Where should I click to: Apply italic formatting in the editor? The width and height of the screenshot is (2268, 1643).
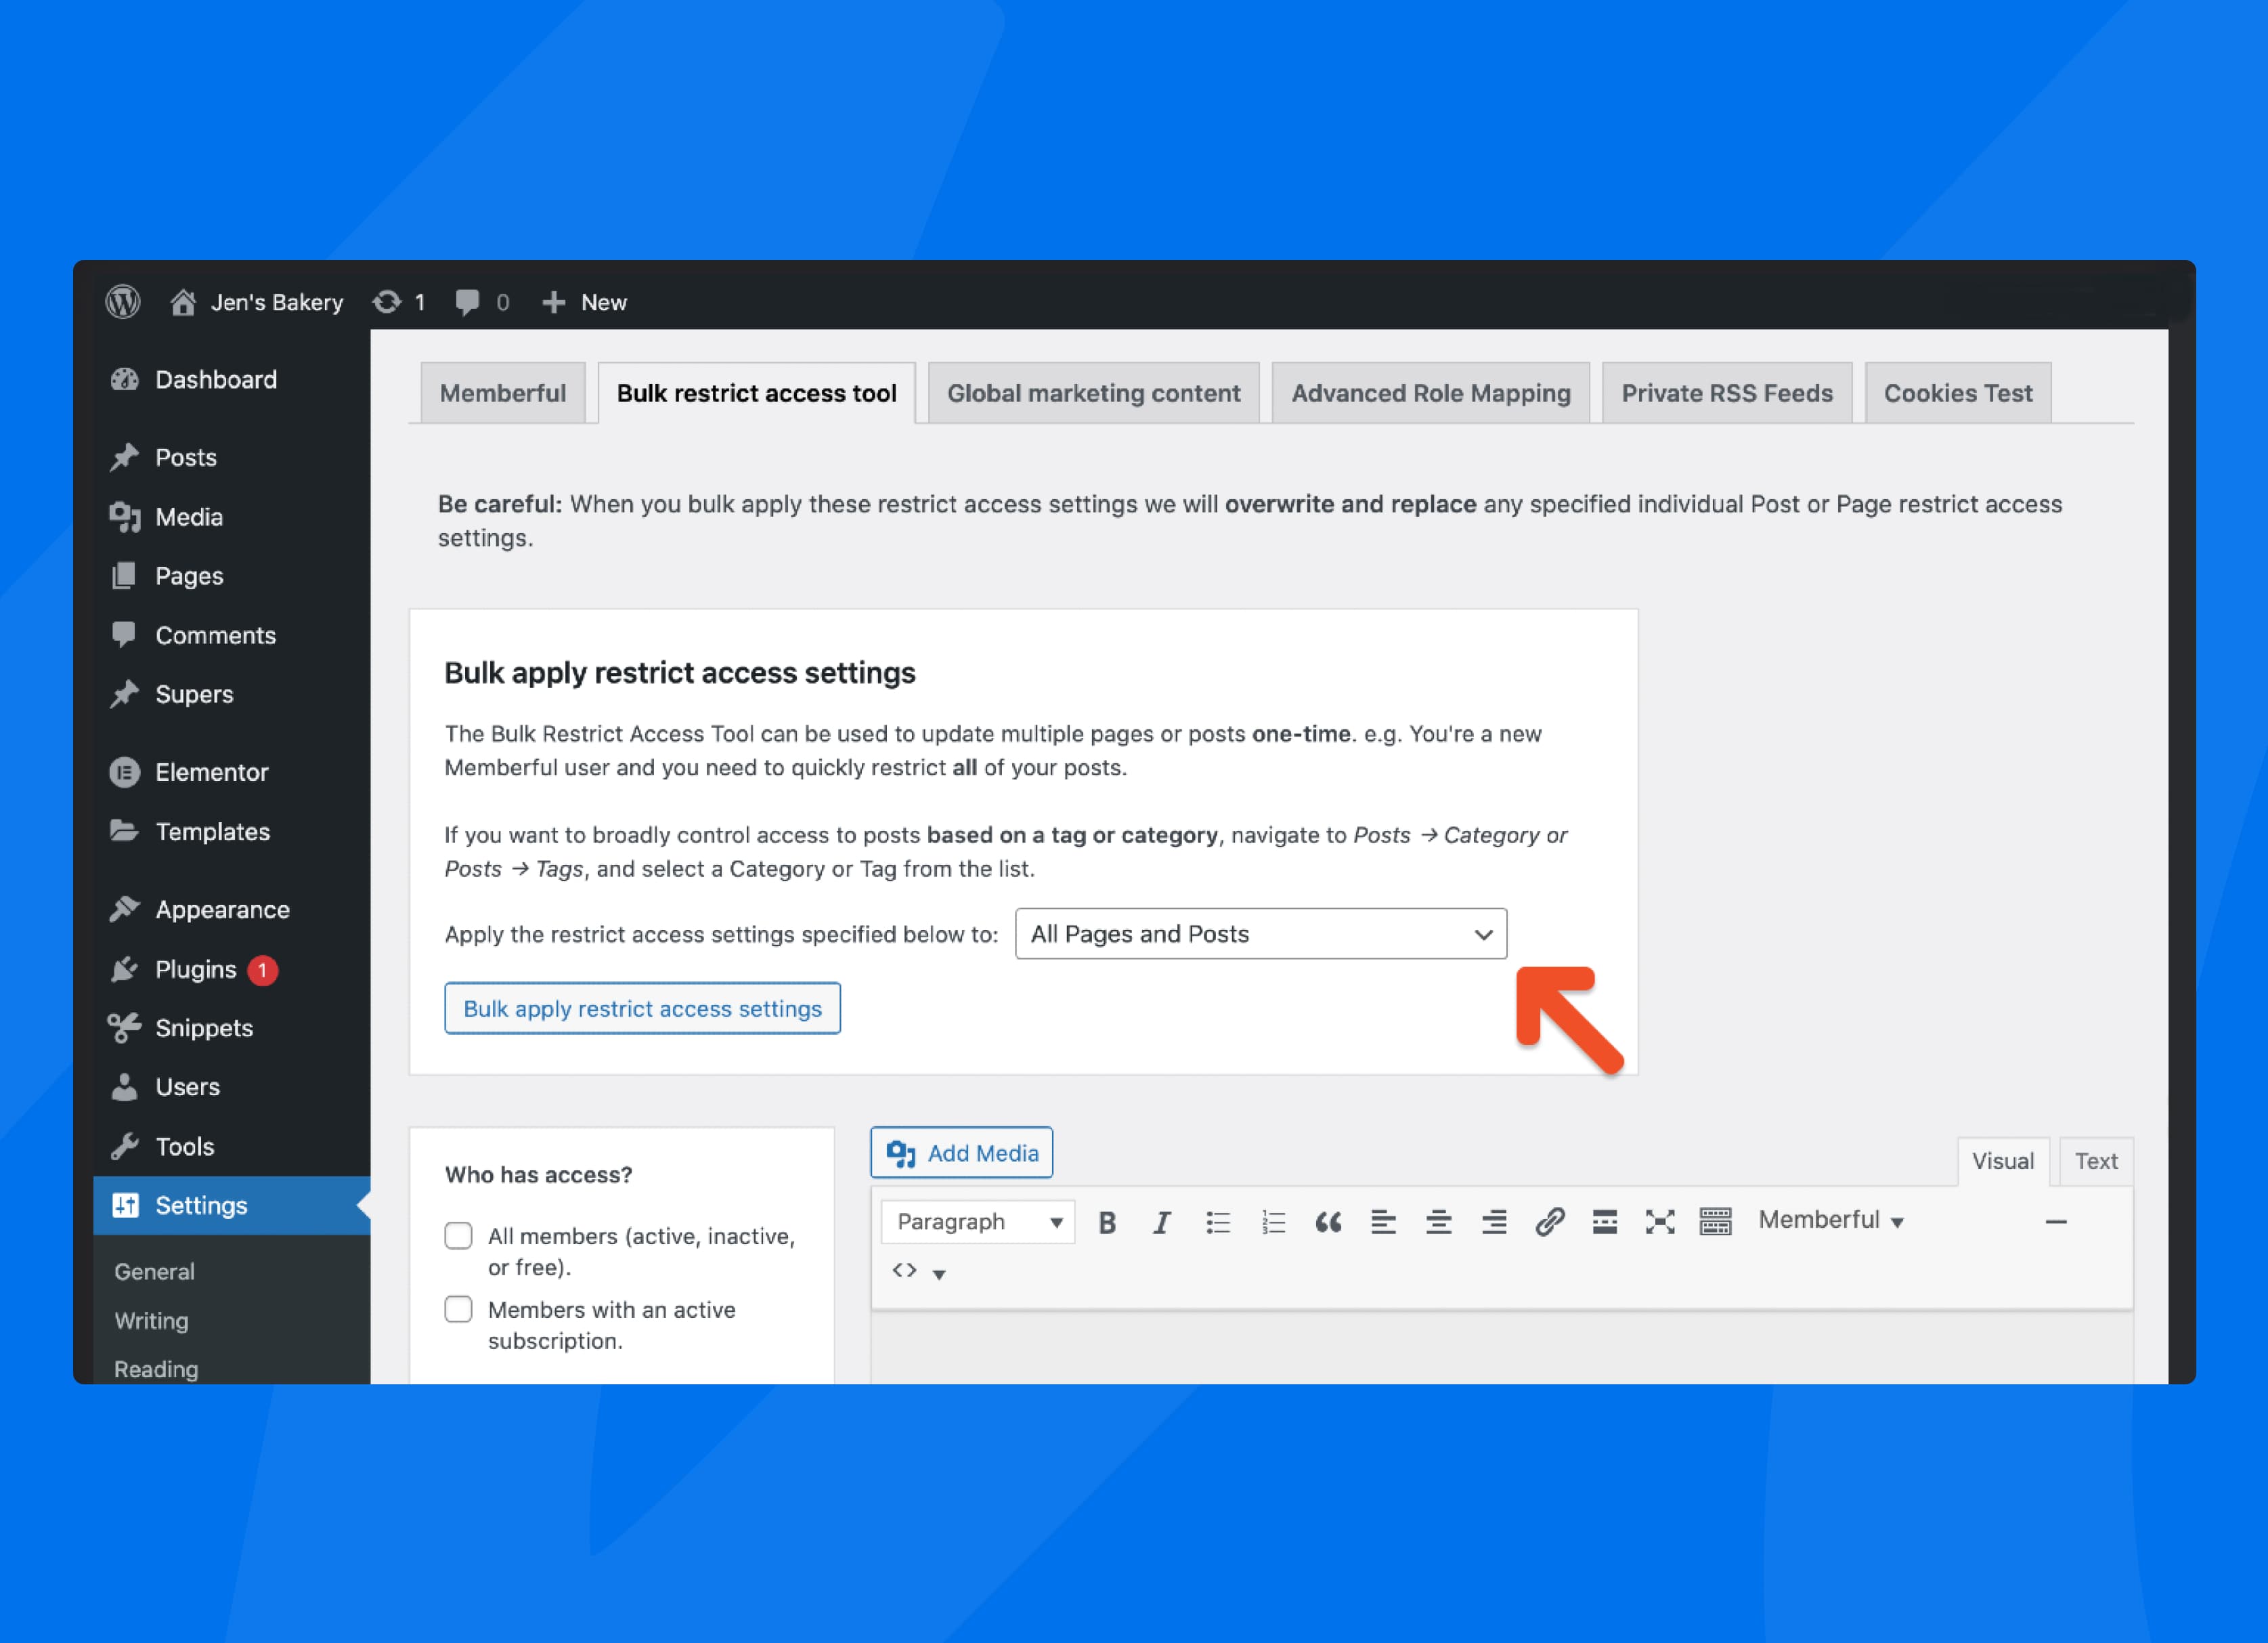(1162, 1221)
